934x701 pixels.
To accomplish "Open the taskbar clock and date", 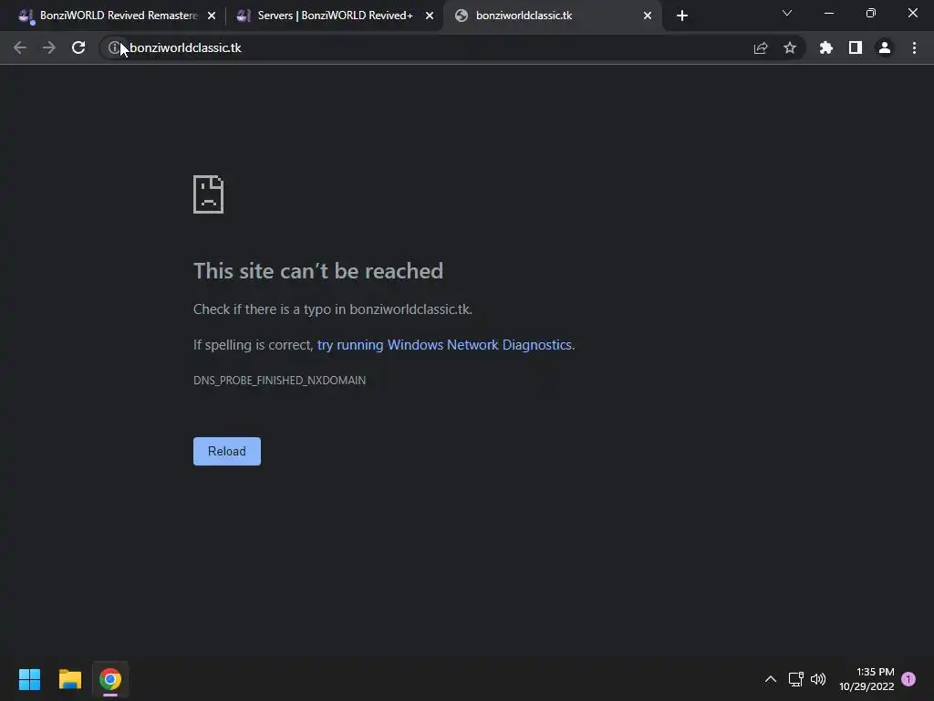I will 867,679.
